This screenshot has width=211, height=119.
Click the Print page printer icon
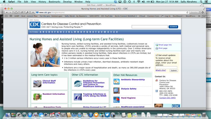click(157, 48)
